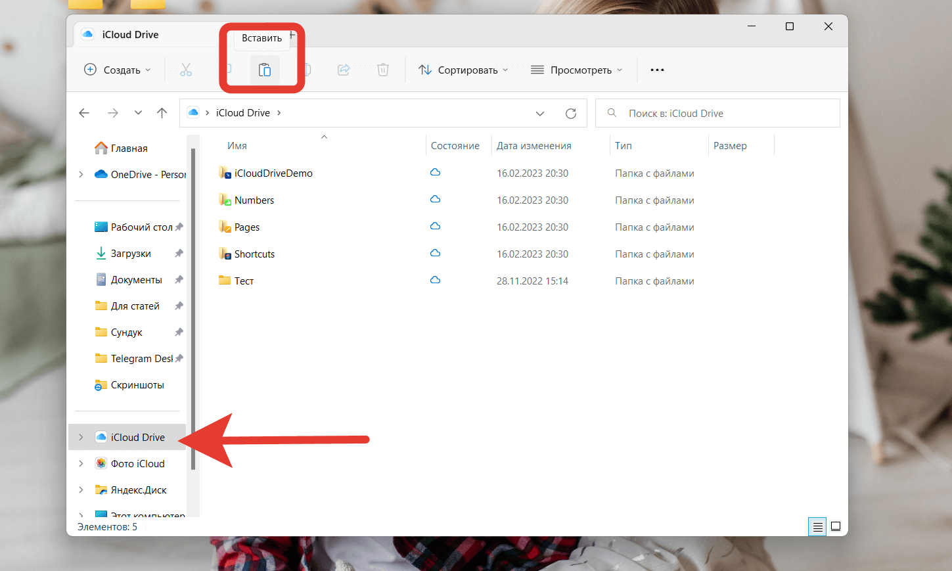Navigate back with the left arrow
This screenshot has width=952, height=571.
point(84,113)
